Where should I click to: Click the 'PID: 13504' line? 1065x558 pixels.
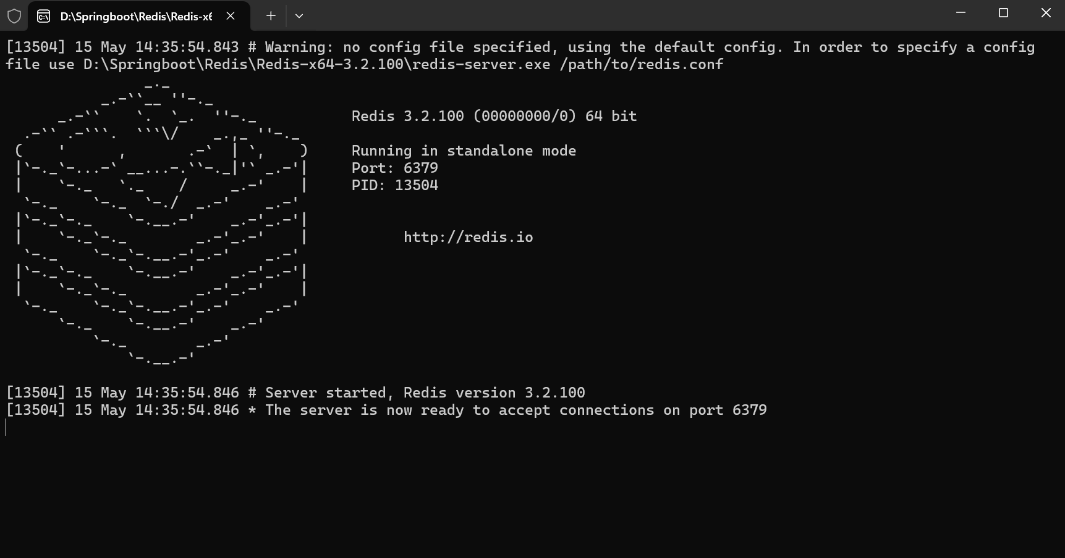tap(394, 186)
